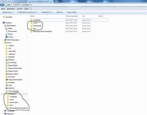Viewport: 147px width, 115px height.
Task: Click the Downloads folder icon in tree
Action: [7, 62]
